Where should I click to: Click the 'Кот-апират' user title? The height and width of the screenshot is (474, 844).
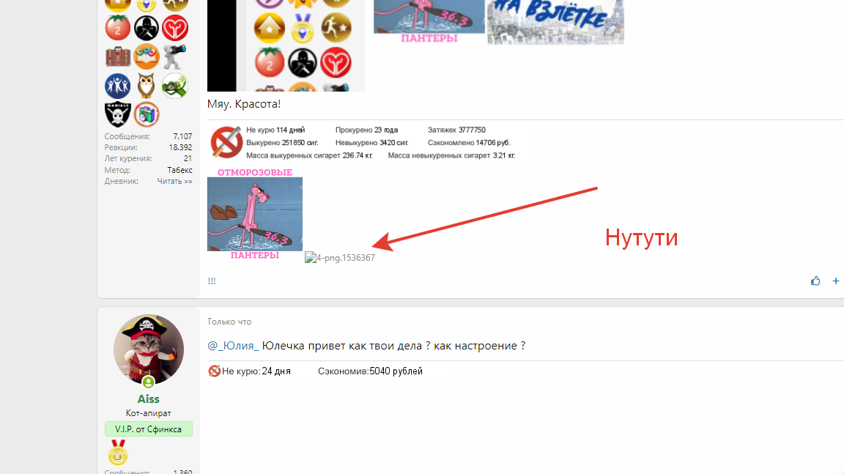[x=148, y=413]
